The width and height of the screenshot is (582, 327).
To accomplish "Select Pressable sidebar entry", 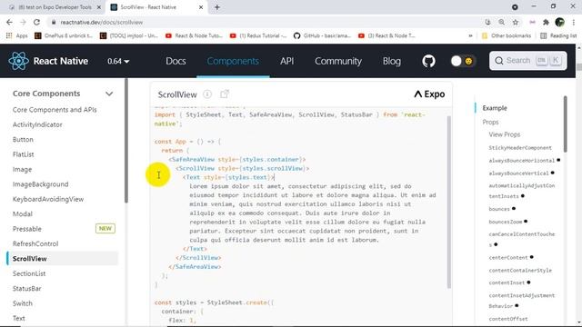I will (x=27, y=229).
